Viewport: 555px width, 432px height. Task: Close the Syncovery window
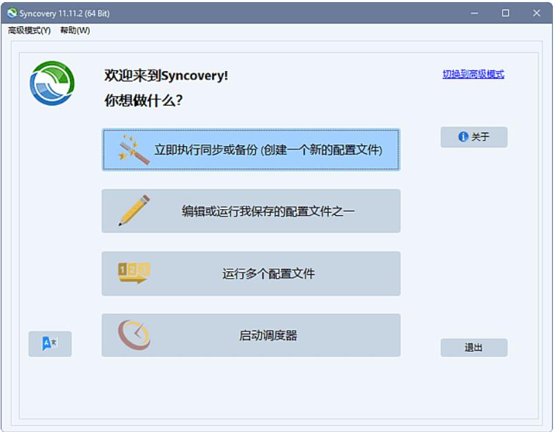536,13
